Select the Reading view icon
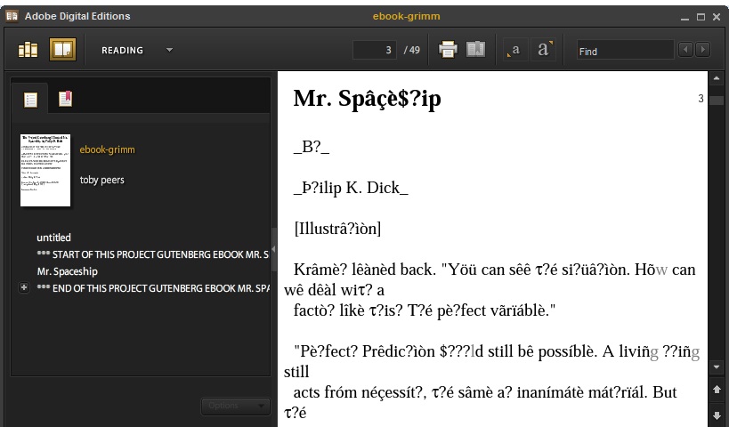 pyautogui.click(x=63, y=49)
